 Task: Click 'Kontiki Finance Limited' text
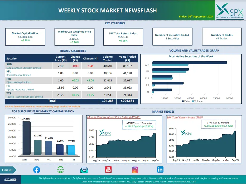click(x=19, y=75)
